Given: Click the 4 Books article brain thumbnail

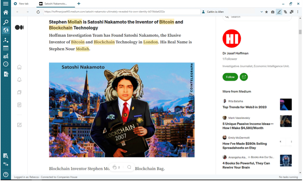Looking at the screenshot, I should (x=286, y=160).
